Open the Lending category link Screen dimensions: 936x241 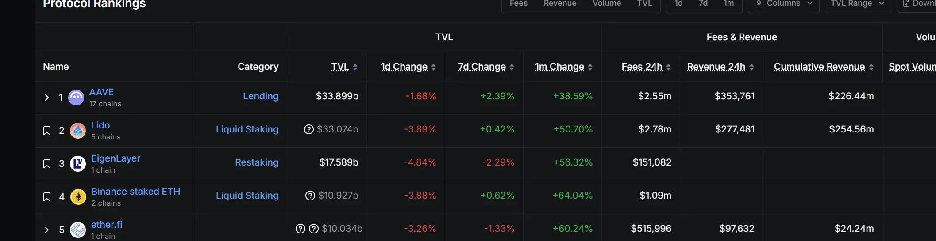click(x=261, y=96)
